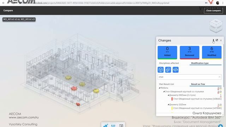The image size is (226, 127).
Task: Toggle the code brackets property filter
Action: coord(176,70)
